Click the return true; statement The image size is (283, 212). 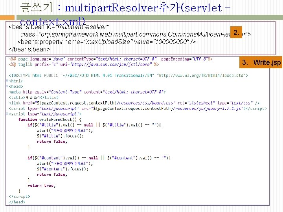tap(42, 185)
